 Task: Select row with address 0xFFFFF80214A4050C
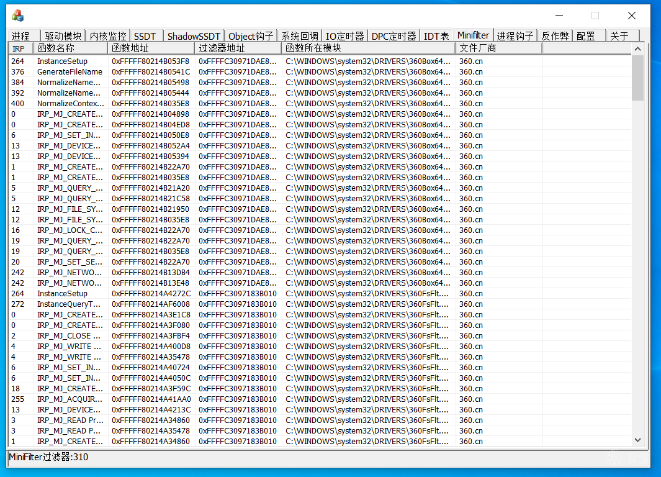pyautogui.click(x=320, y=378)
